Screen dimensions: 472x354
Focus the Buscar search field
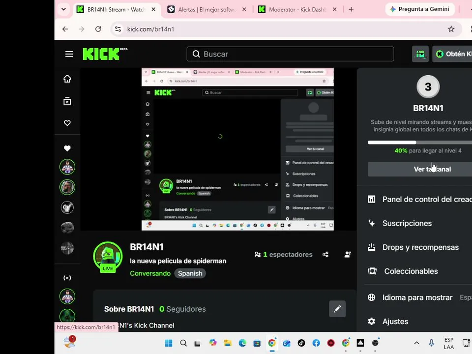[290, 54]
